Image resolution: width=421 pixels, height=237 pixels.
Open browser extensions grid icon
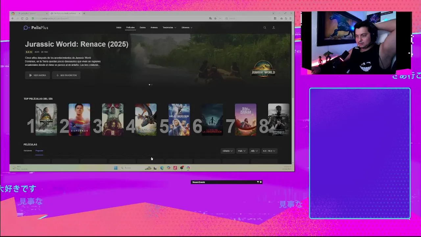tap(275, 18)
